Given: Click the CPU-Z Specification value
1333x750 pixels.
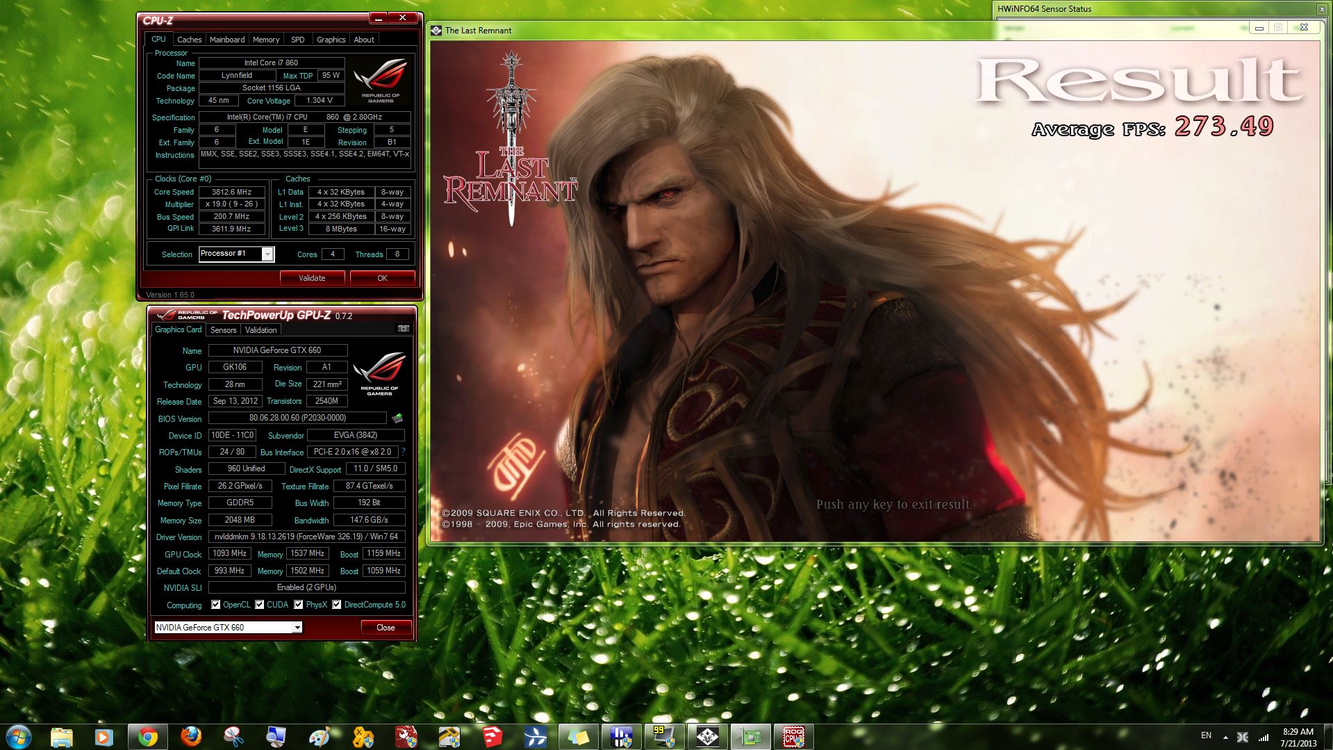Looking at the screenshot, I should click(304, 117).
